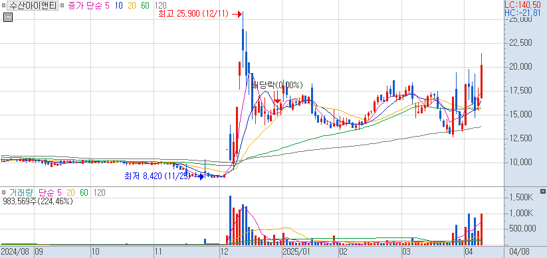This screenshot has height=258, width=547.
Task: Click the 04/08 current date label
Action: point(519,251)
